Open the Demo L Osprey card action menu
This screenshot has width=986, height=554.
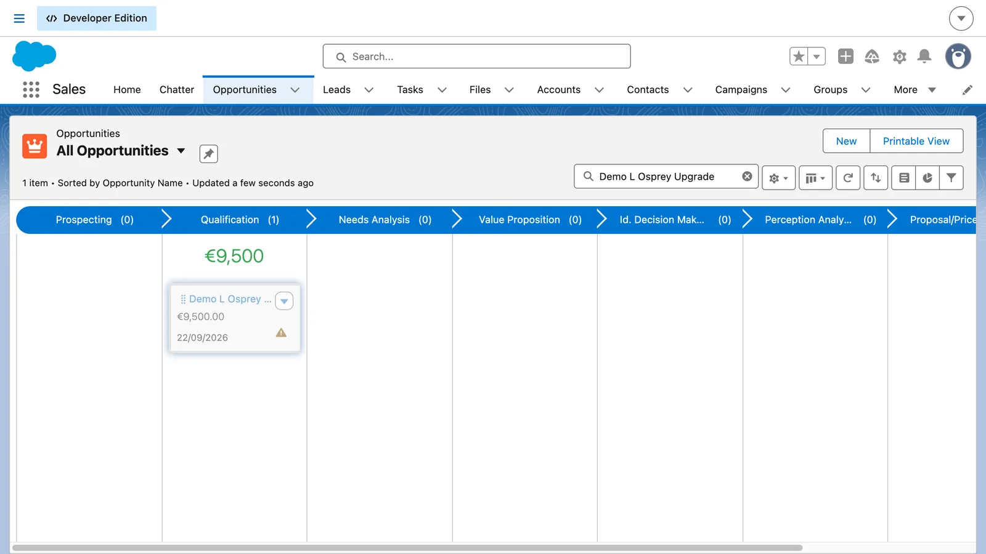(x=284, y=301)
